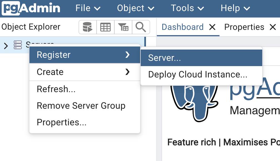Click the Object menu dropdown chevron
280x161 pixels.
click(151, 9)
